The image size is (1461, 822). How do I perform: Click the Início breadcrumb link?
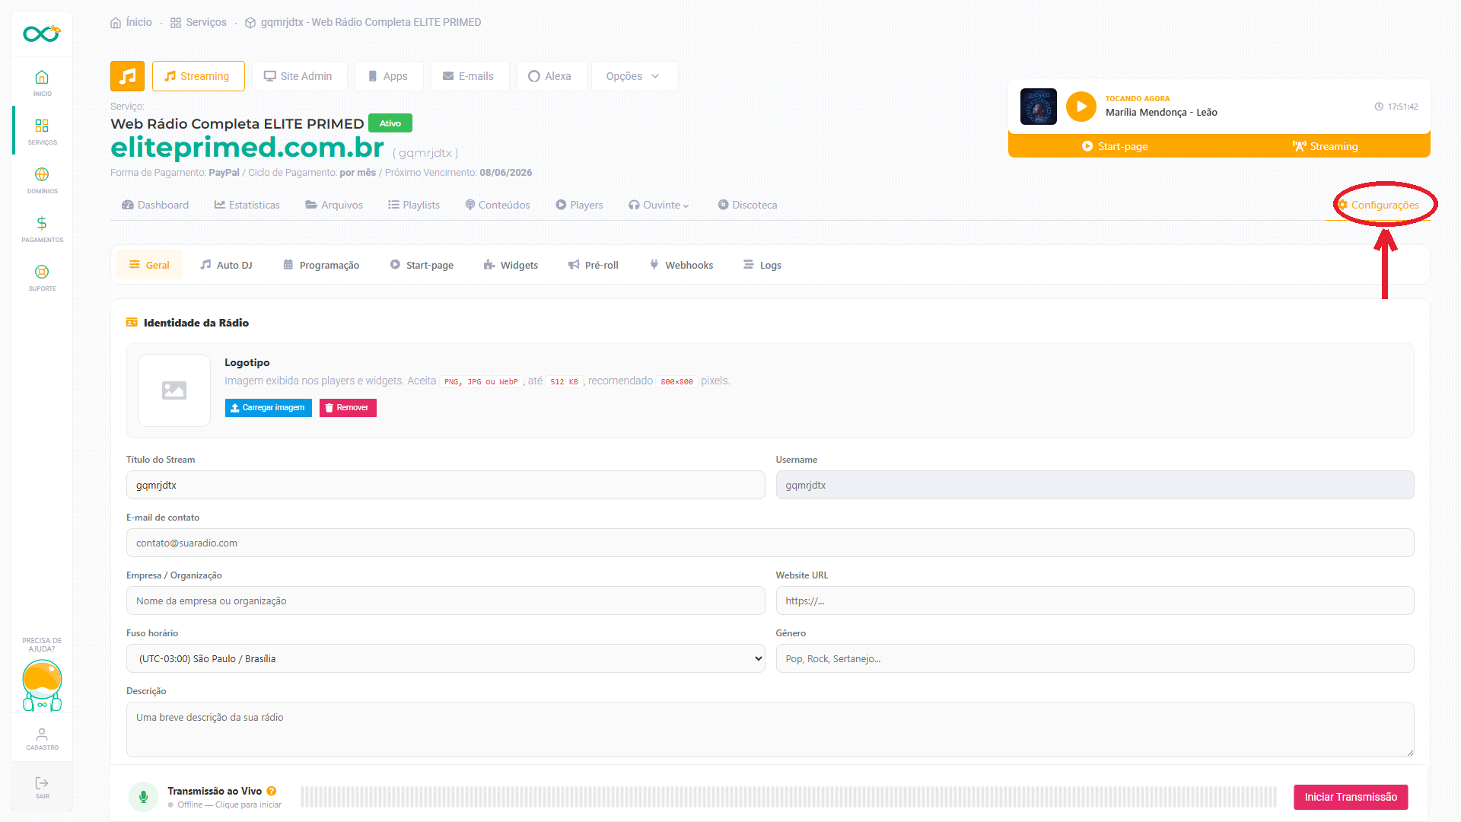(x=131, y=22)
